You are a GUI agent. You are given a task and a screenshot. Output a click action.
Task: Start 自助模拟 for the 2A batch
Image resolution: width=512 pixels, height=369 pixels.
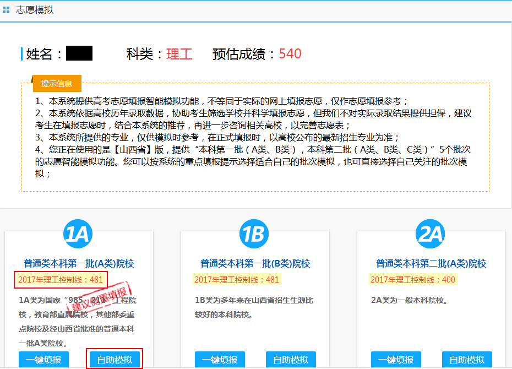tap(467, 360)
